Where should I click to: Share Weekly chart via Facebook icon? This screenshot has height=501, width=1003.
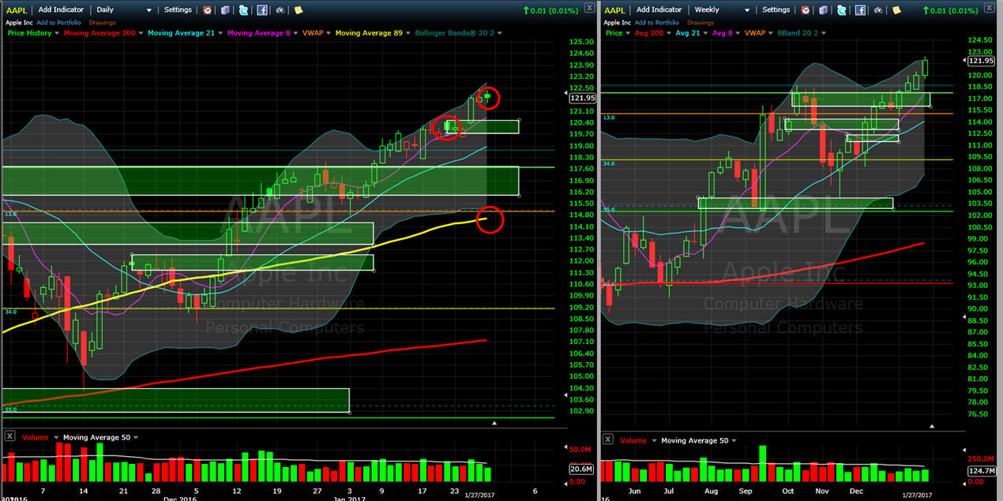[x=860, y=10]
